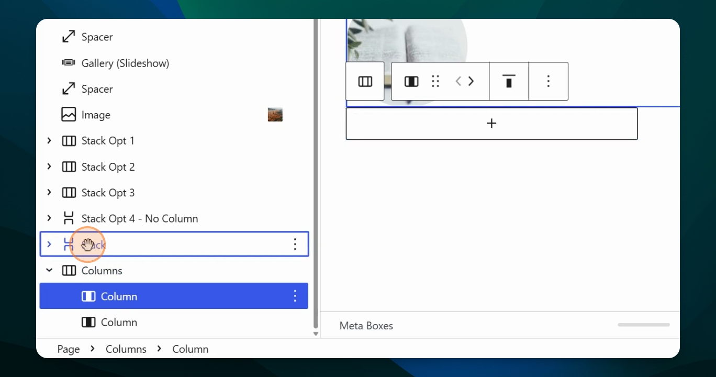Open the block toolbar options menu
716x377 pixels.
pyautogui.click(x=549, y=81)
